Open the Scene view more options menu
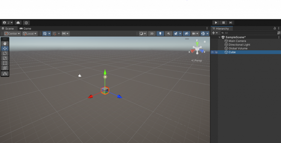The width and height of the screenshot is (281, 143). point(207,28)
